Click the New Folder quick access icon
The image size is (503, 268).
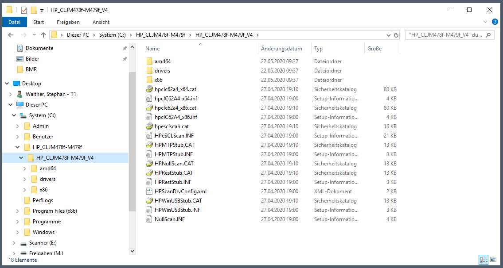pos(33,10)
